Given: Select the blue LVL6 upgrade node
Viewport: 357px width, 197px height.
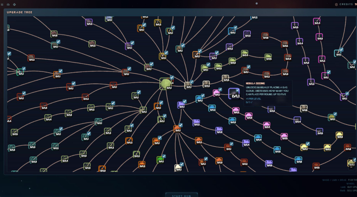Looking at the screenshot, I should point(299,160).
